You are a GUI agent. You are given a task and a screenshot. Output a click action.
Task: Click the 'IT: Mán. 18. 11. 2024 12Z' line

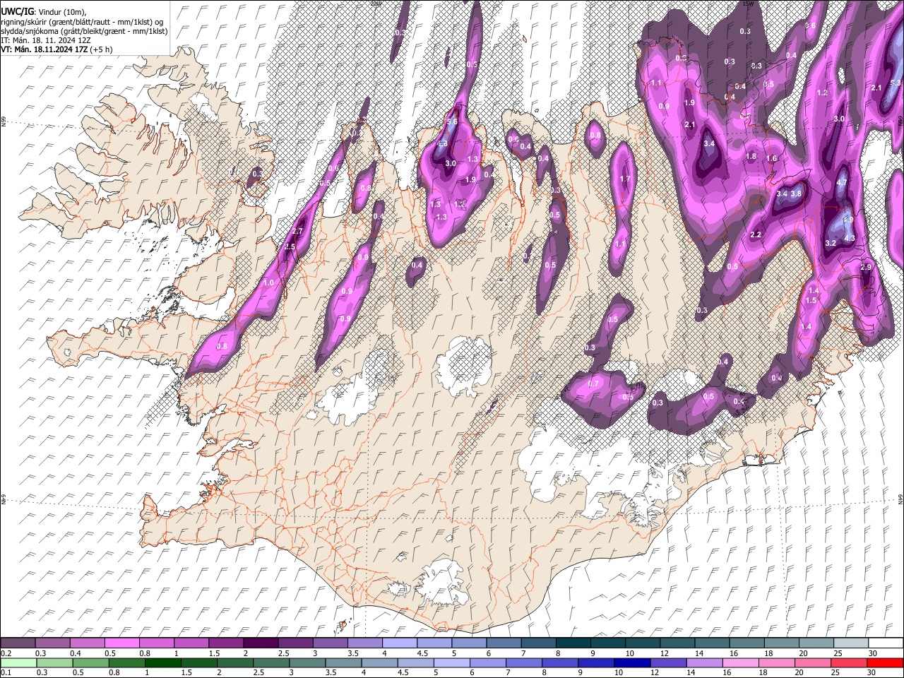click(x=45, y=40)
